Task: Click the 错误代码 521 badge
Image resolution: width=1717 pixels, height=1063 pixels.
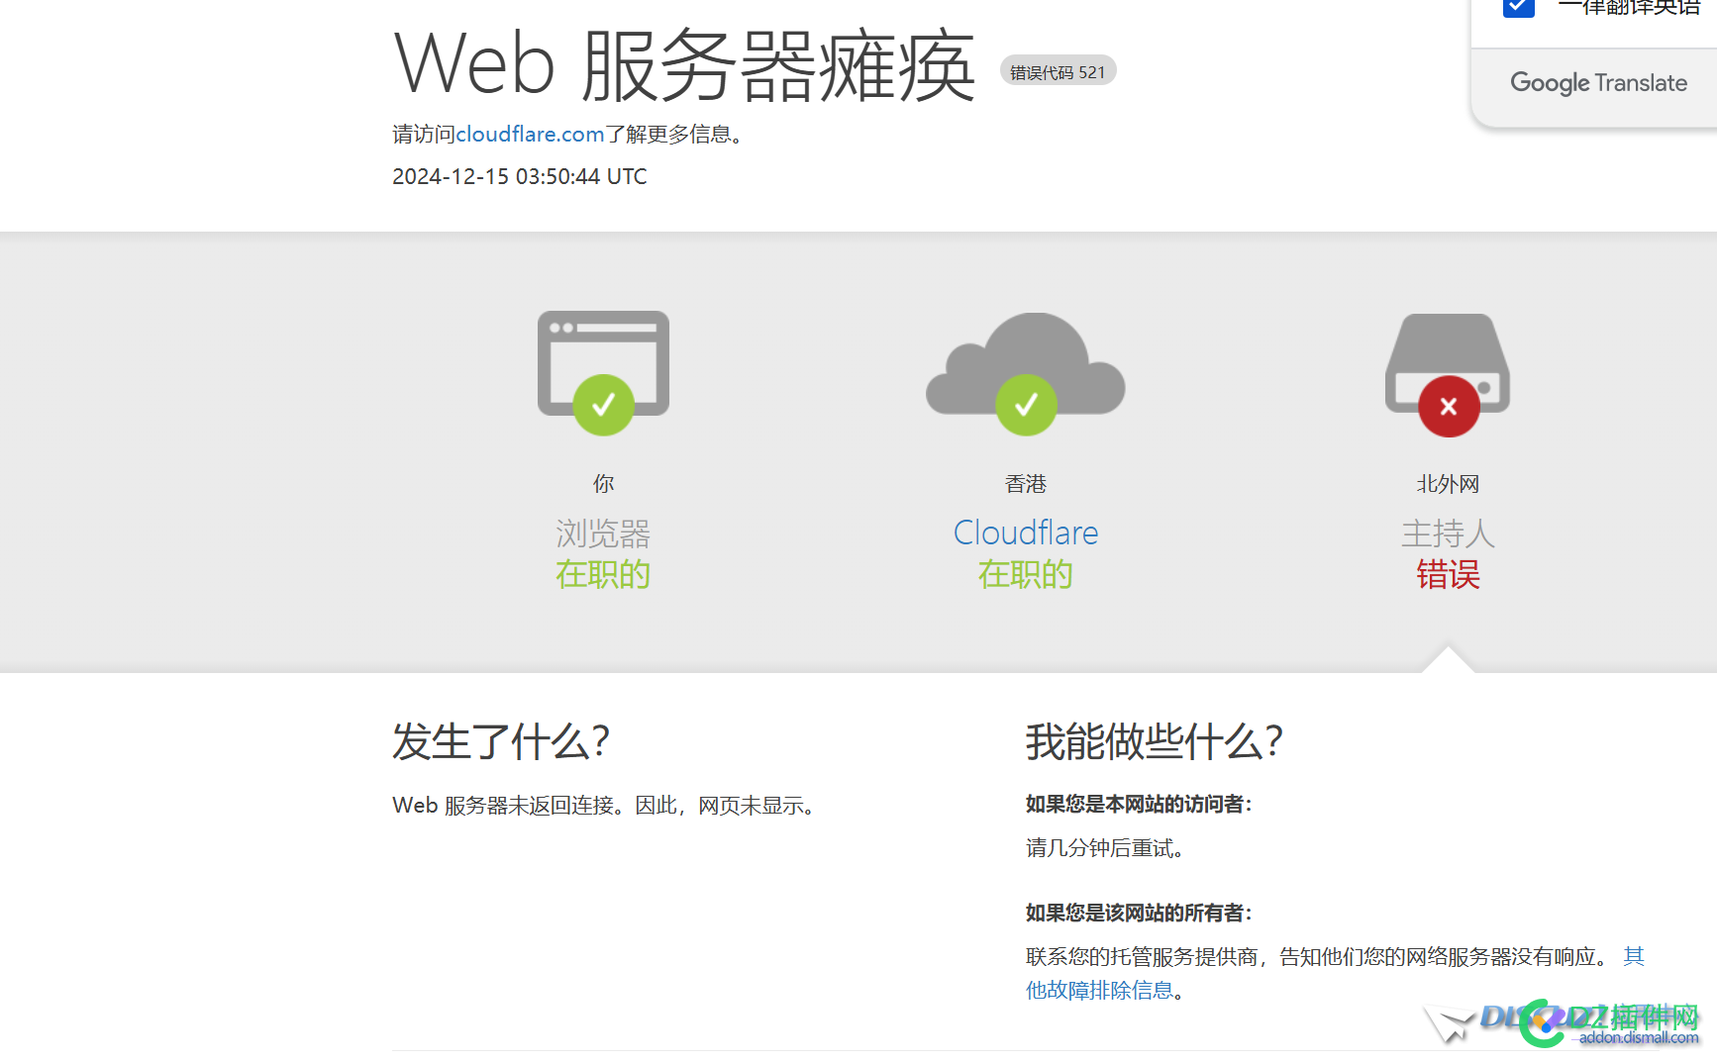Action: [1058, 71]
